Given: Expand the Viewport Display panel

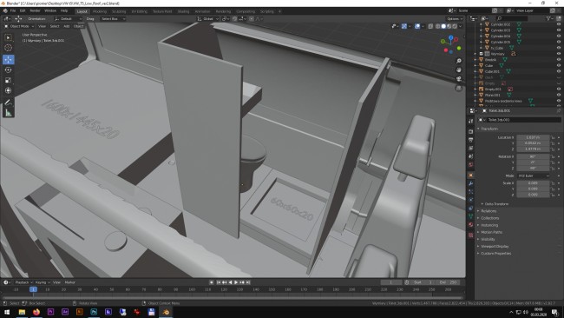Looking at the screenshot, I should coord(495,247).
